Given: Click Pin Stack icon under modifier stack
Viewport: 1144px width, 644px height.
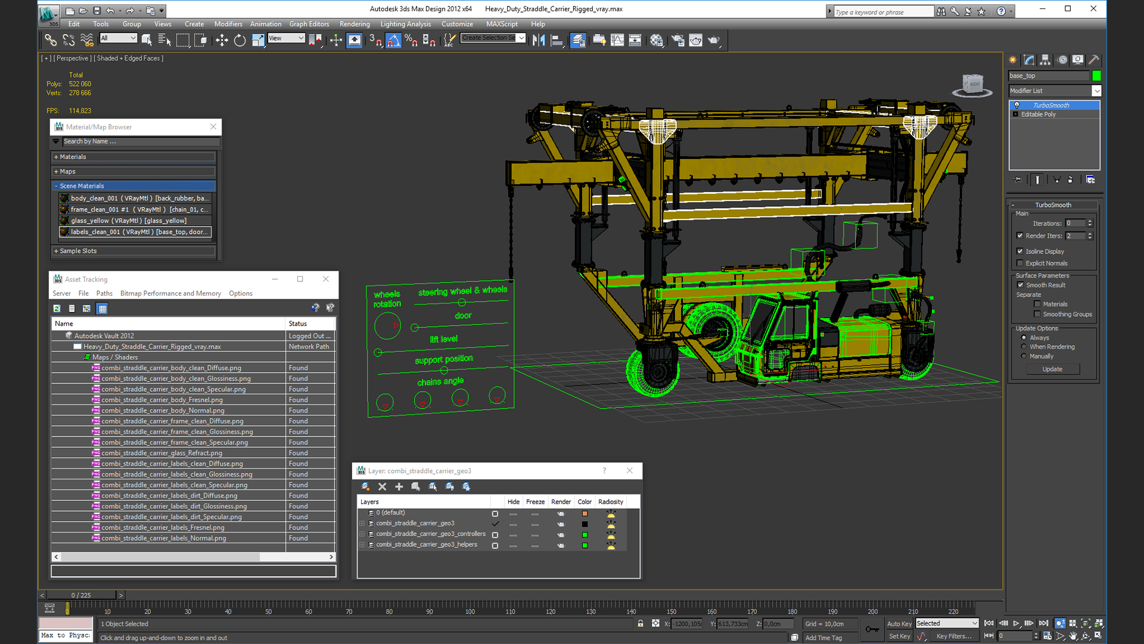Looking at the screenshot, I should click(x=1018, y=179).
